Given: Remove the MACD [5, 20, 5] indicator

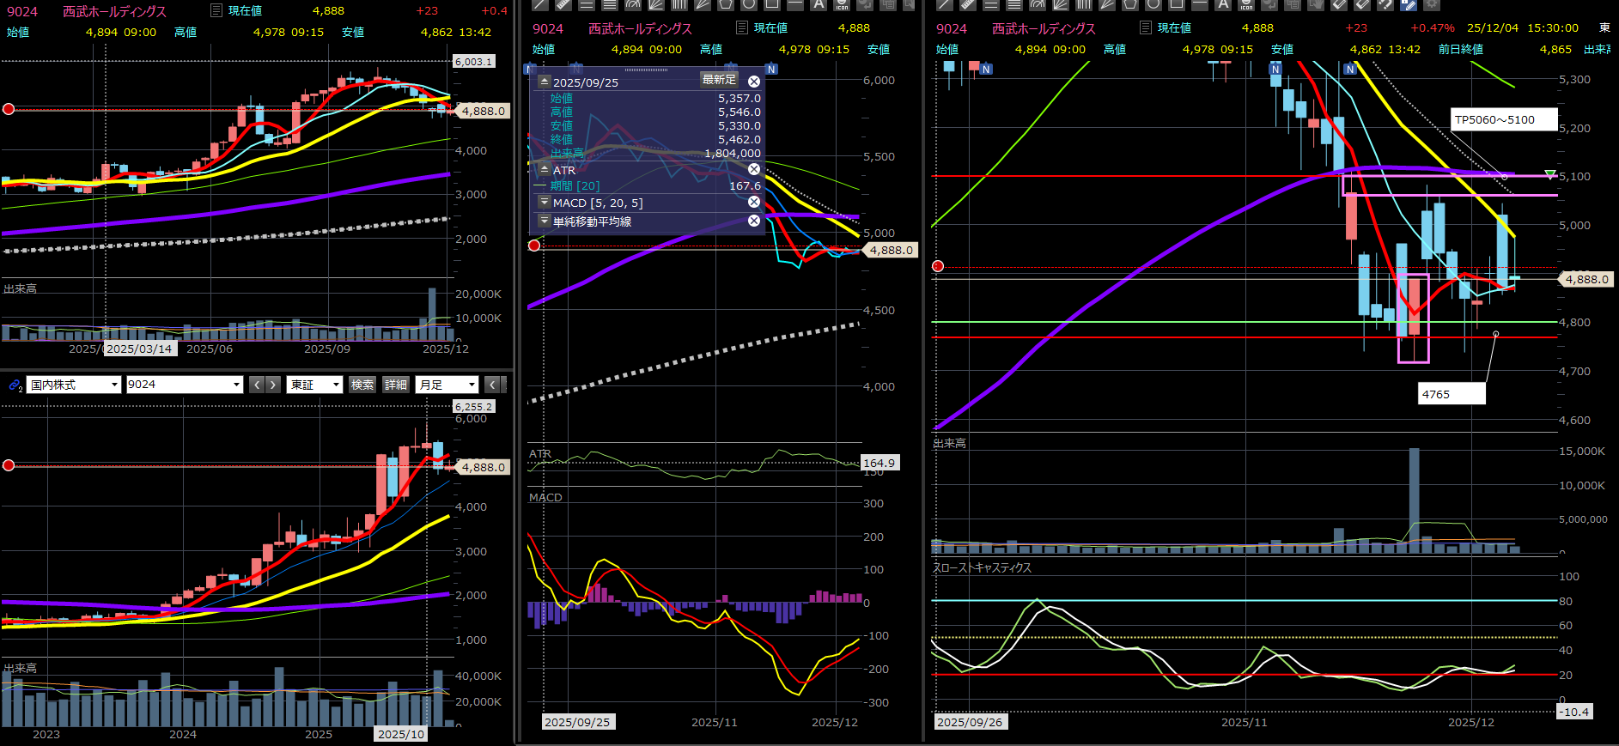Looking at the screenshot, I should [753, 202].
